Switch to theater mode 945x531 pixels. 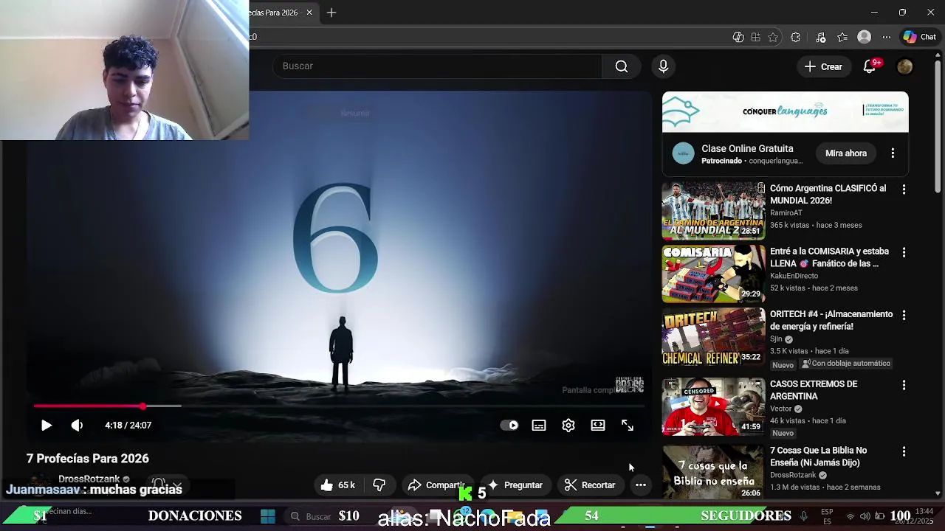coord(598,426)
